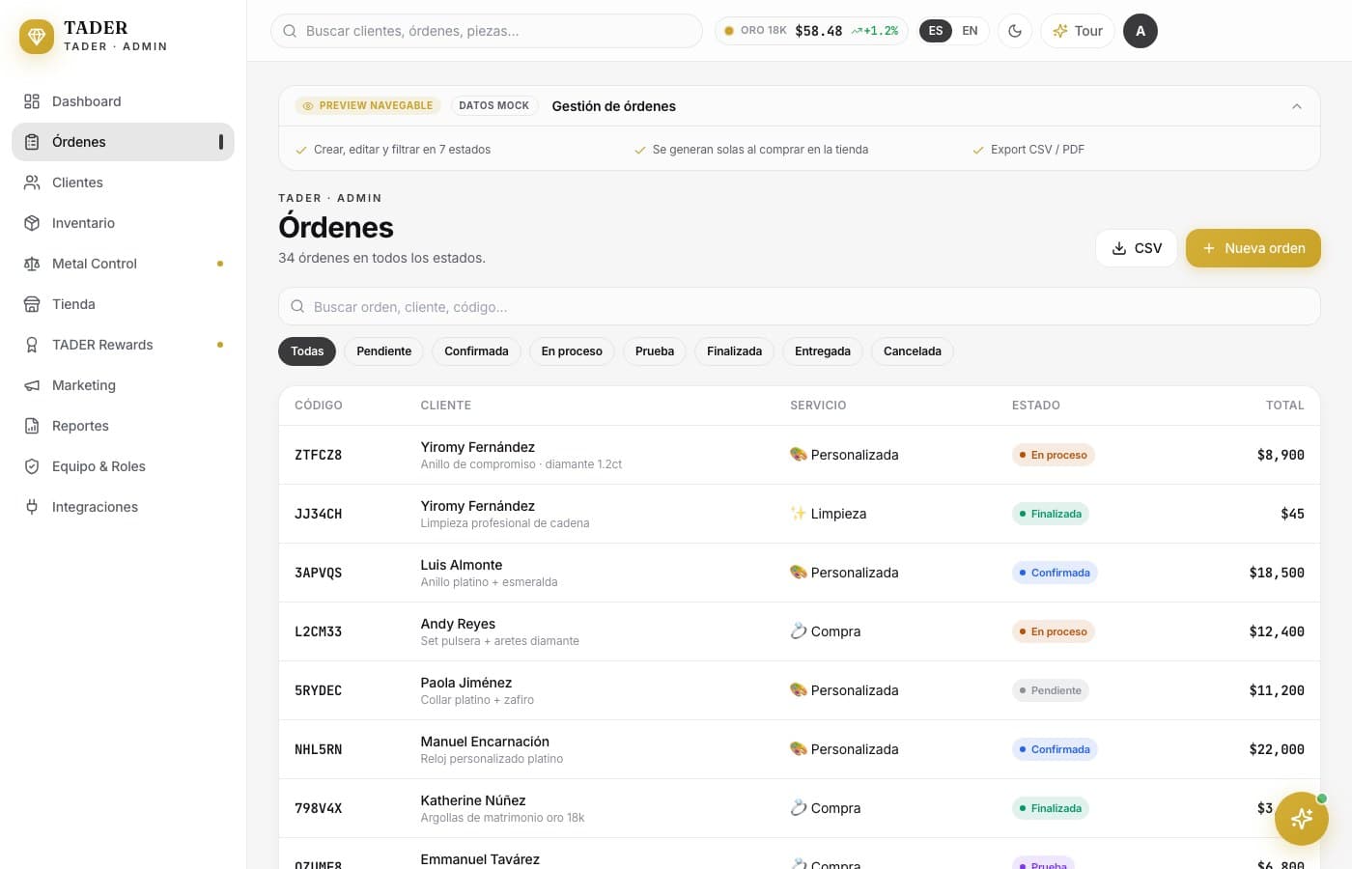Viewport: 1352px width, 869px height.
Task: Switch language to ES
Action: 936,31
